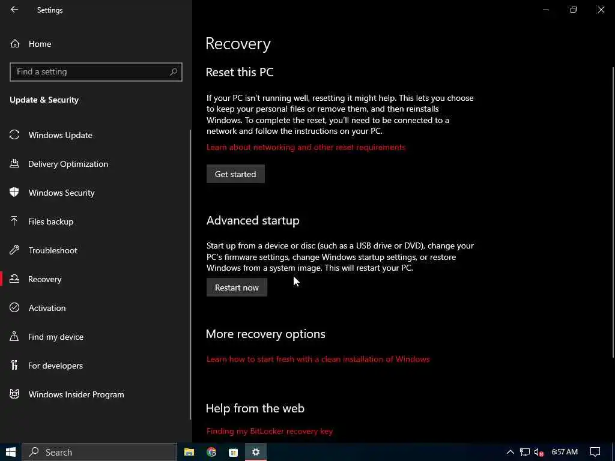Click the Activation checkmark icon
This screenshot has width=615, height=461.
[x=14, y=307]
